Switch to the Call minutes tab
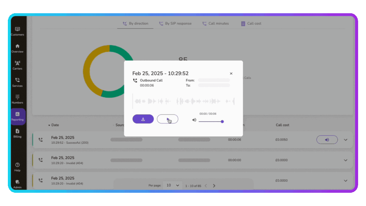 215,24
